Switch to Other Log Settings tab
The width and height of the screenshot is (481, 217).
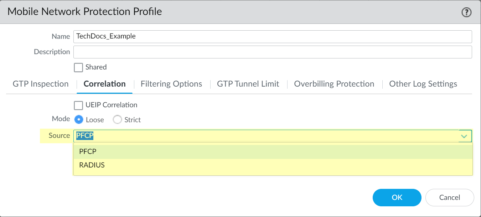click(x=423, y=84)
